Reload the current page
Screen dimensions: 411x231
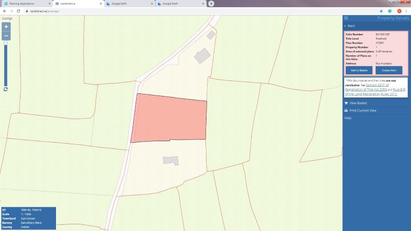click(18, 11)
